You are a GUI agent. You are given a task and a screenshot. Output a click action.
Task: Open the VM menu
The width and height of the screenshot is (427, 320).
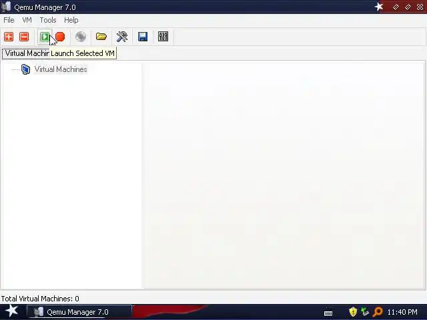[x=27, y=20]
